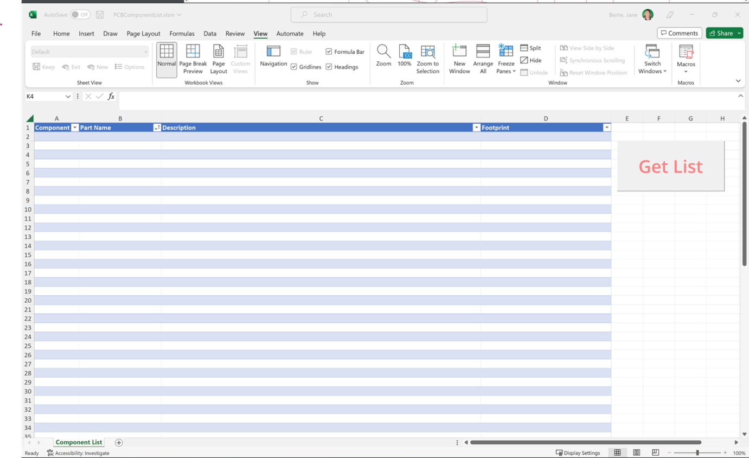Click the Page Break Preview icon
Screen dimensions: 749x458
[x=193, y=52]
